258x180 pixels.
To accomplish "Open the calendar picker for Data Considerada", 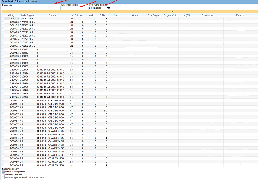I will pos(108,8).
